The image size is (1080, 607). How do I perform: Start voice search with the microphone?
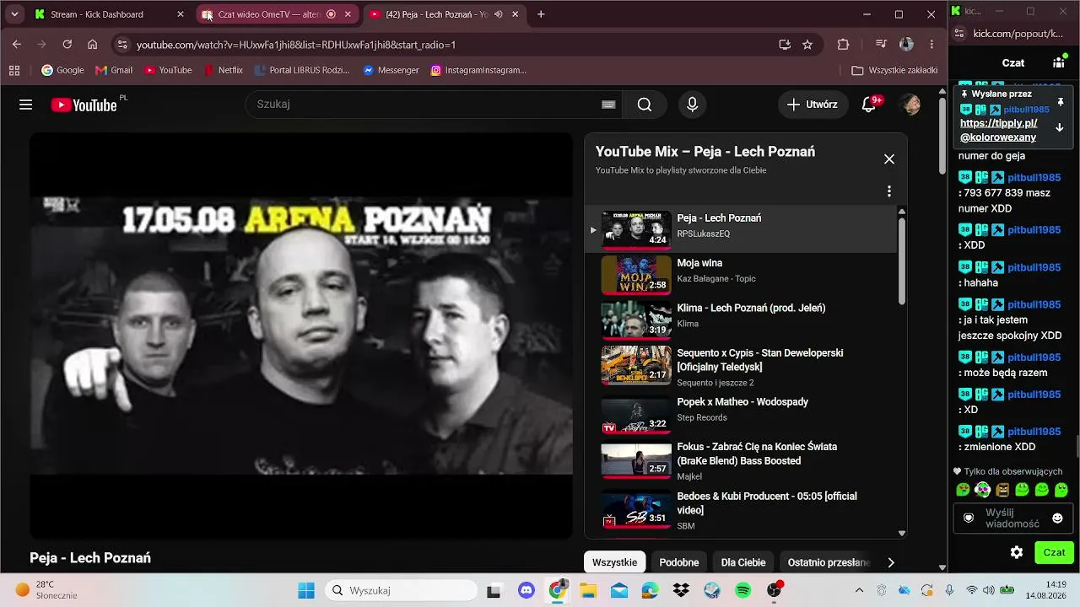coord(692,105)
